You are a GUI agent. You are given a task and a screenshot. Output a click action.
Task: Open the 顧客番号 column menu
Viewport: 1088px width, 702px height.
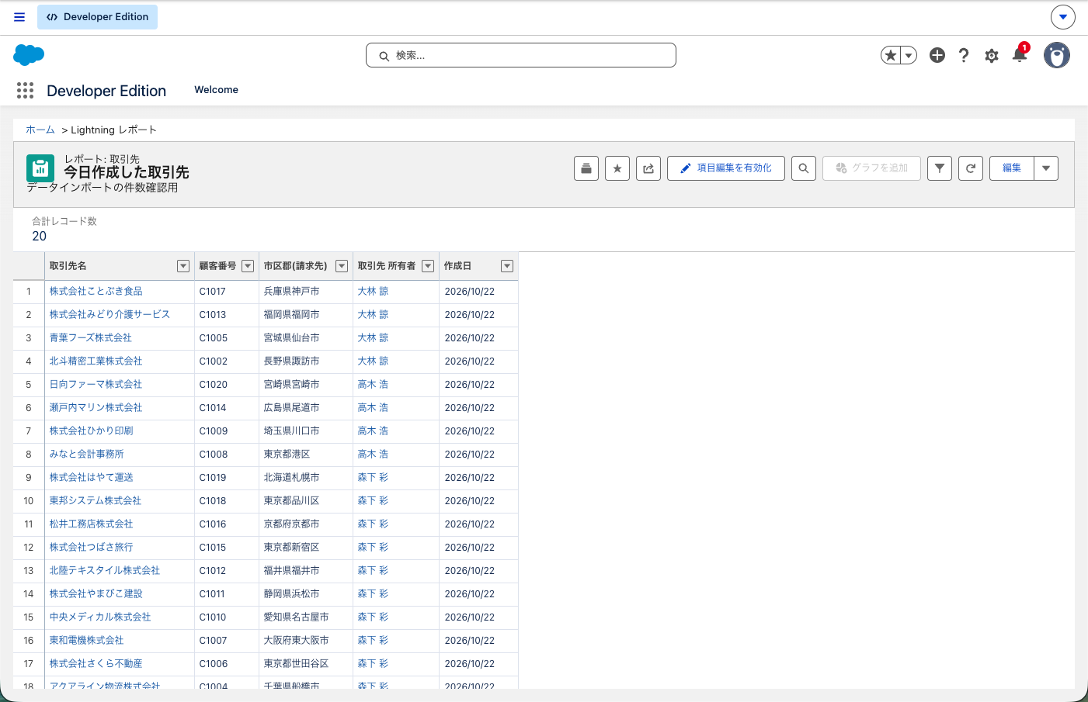(x=248, y=266)
